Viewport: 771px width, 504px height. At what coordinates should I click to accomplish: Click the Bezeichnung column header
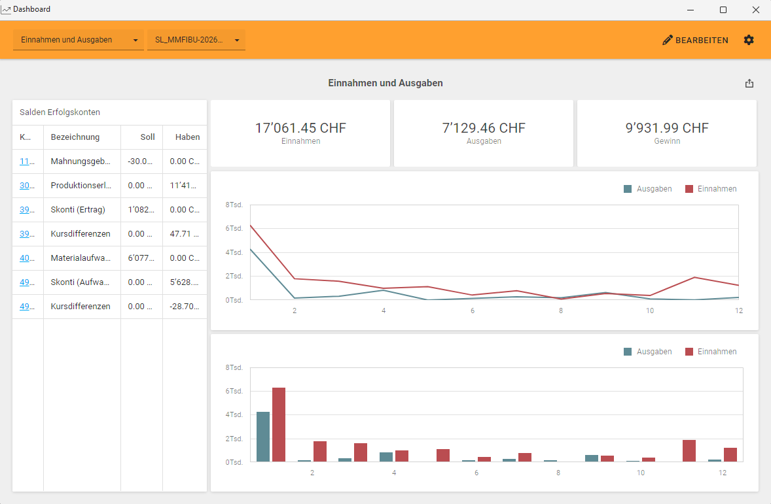pos(75,137)
